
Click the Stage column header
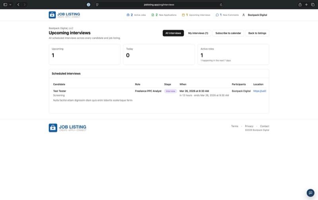pyautogui.click(x=167, y=84)
